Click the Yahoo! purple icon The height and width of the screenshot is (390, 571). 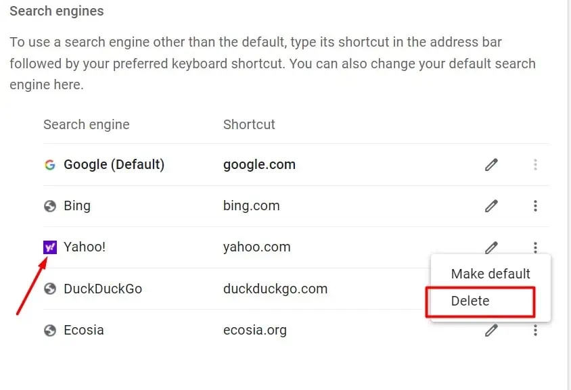click(49, 247)
